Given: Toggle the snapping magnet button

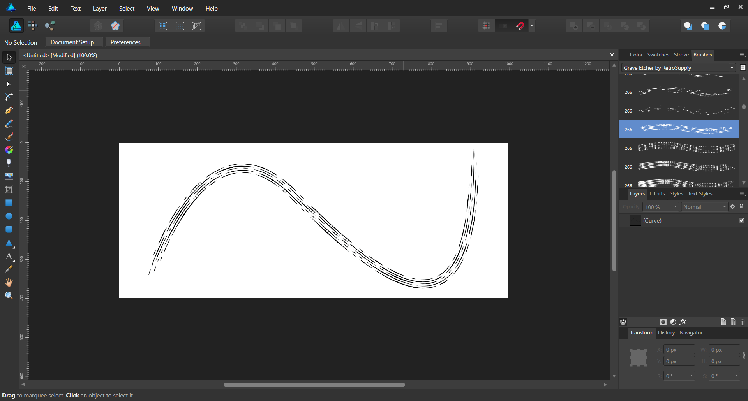Looking at the screenshot, I should coord(520,26).
